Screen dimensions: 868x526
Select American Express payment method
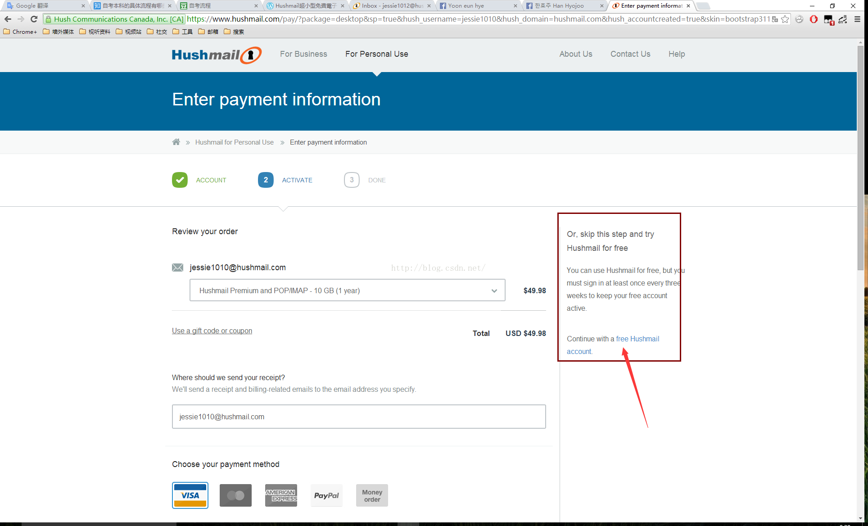pyautogui.click(x=281, y=495)
